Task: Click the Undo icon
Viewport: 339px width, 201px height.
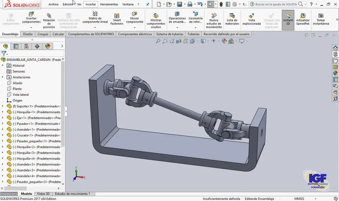Action: coord(200,4)
